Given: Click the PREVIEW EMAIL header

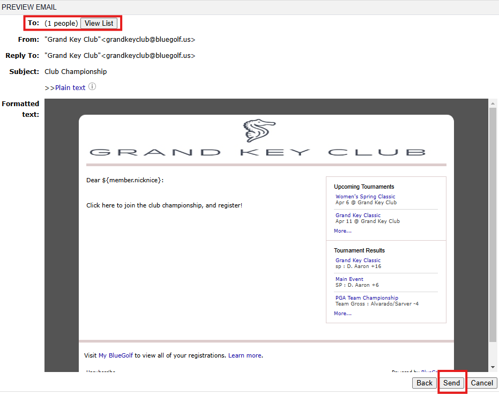Looking at the screenshot, I should (29, 7).
